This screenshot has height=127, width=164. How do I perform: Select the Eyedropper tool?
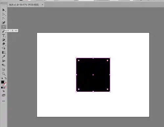[x=4, y=57]
